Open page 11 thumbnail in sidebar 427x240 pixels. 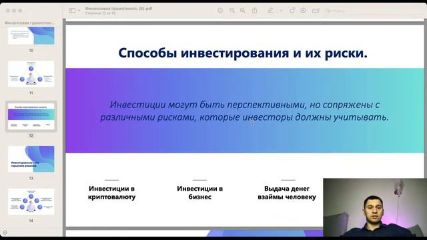(31, 74)
